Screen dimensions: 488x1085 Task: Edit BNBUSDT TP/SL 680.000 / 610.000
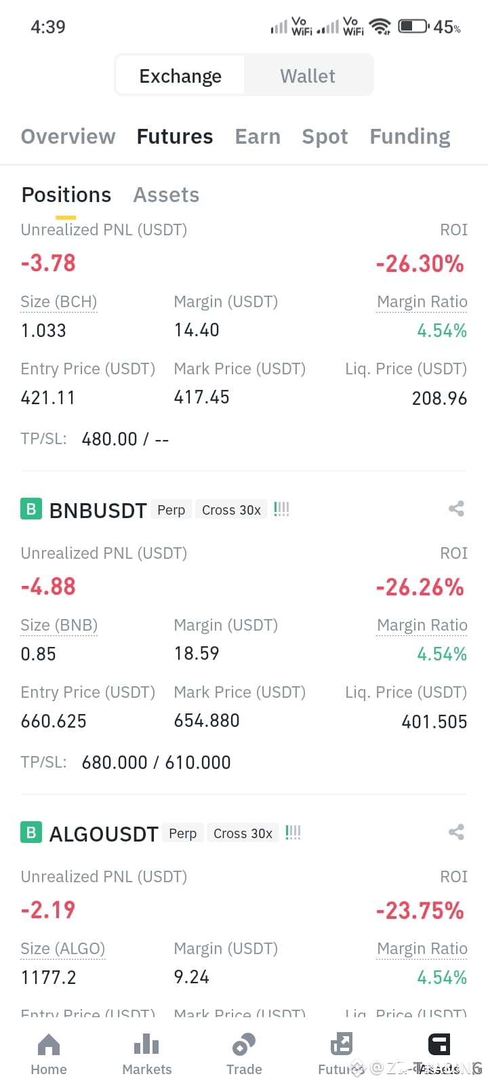click(157, 762)
